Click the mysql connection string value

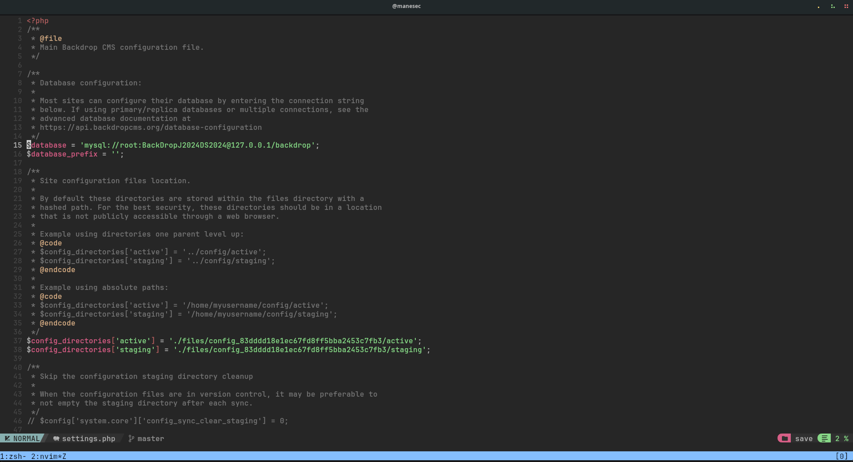click(x=198, y=145)
